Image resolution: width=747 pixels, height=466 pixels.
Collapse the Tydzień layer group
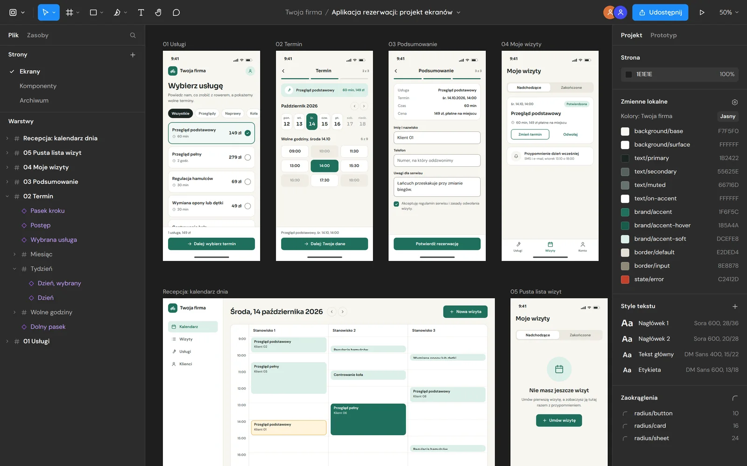[x=14, y=269]
